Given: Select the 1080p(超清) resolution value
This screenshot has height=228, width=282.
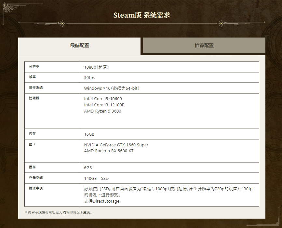Looking at the screenshot, I should (96, 67).
